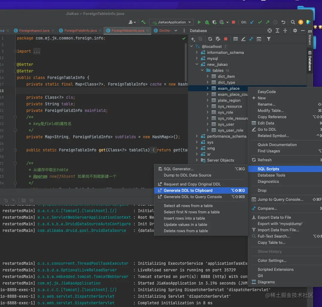
Task: Switch to the ForeignAspect.java tab
Action: point(34,31)
